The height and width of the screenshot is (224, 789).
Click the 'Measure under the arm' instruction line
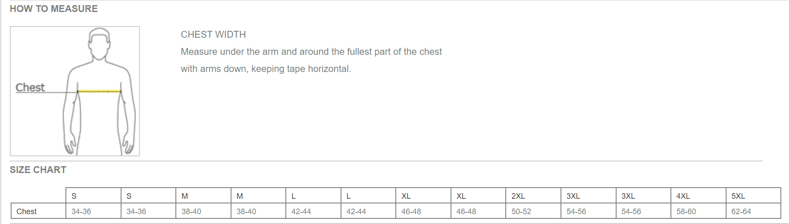point(311,51)
